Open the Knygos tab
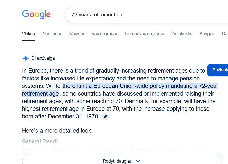Screen dimensions: 228x164 pyautogui.click(x=207, y=34)
